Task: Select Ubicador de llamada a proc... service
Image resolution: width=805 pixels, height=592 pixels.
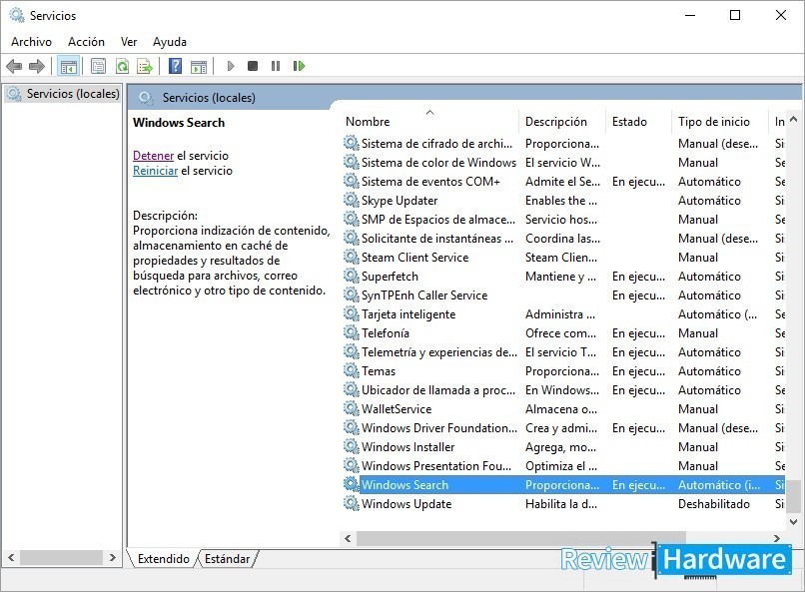Action: click(563, 390)
